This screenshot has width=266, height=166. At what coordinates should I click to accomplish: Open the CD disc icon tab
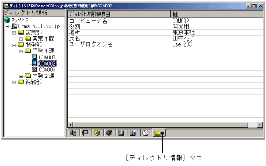click(x=146, y=132)
